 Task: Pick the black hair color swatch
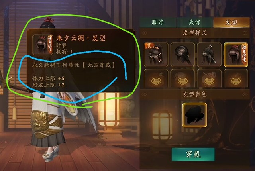click(x=195, y=115)
